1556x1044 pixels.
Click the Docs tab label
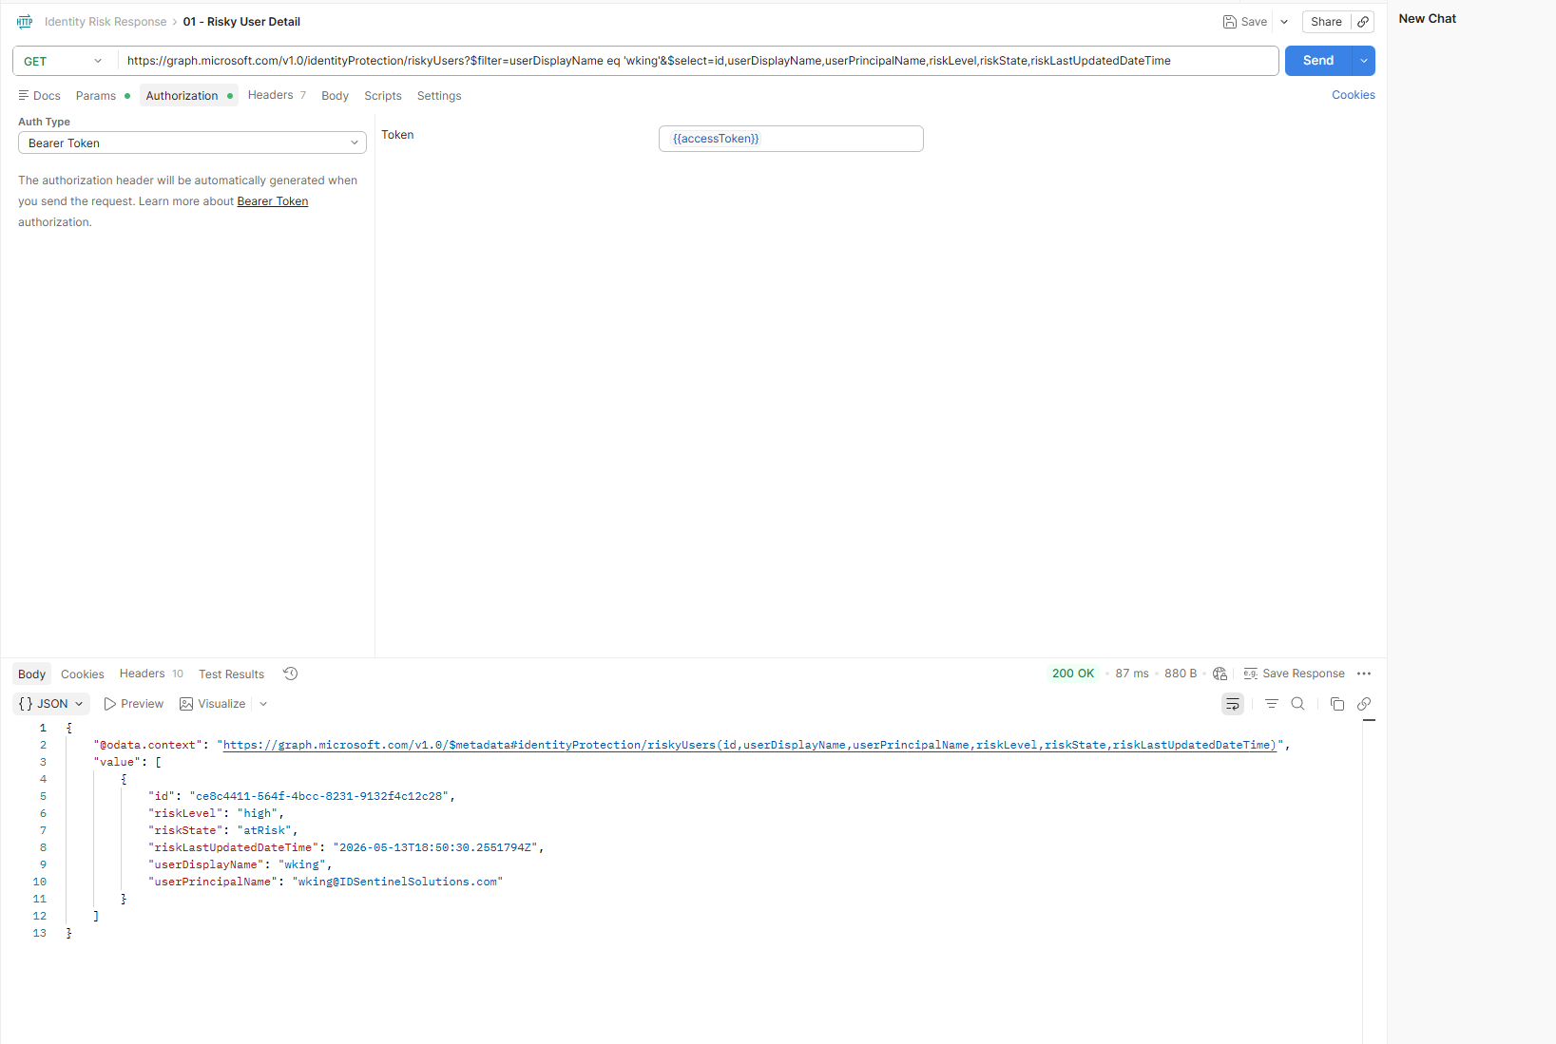[47, 96]
